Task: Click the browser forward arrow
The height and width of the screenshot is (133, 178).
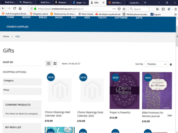Action: tap(9, 8)
